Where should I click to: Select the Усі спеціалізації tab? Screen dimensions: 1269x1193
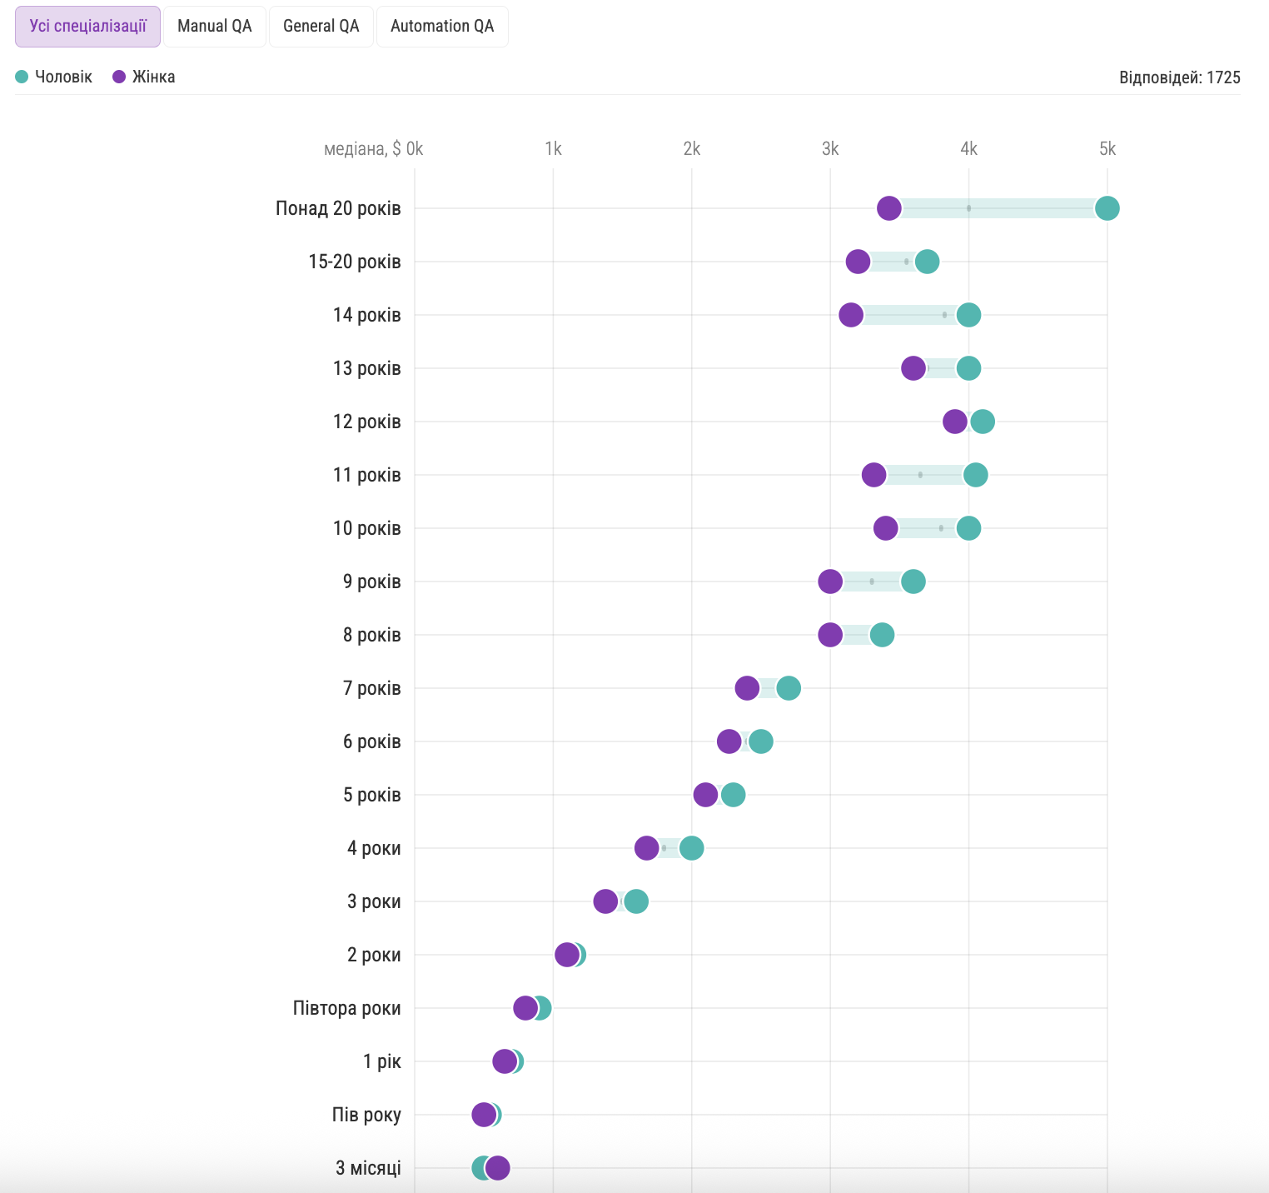(x=87, y=27)
